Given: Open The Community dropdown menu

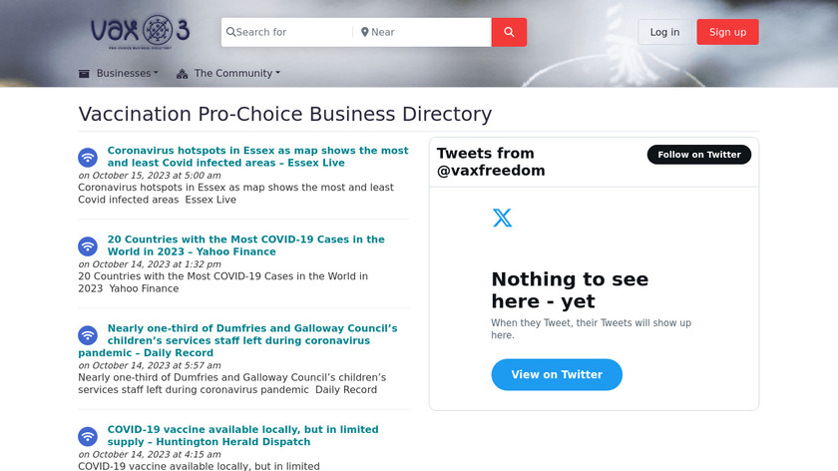Looking at the screenshot, I should click(236, 73).
